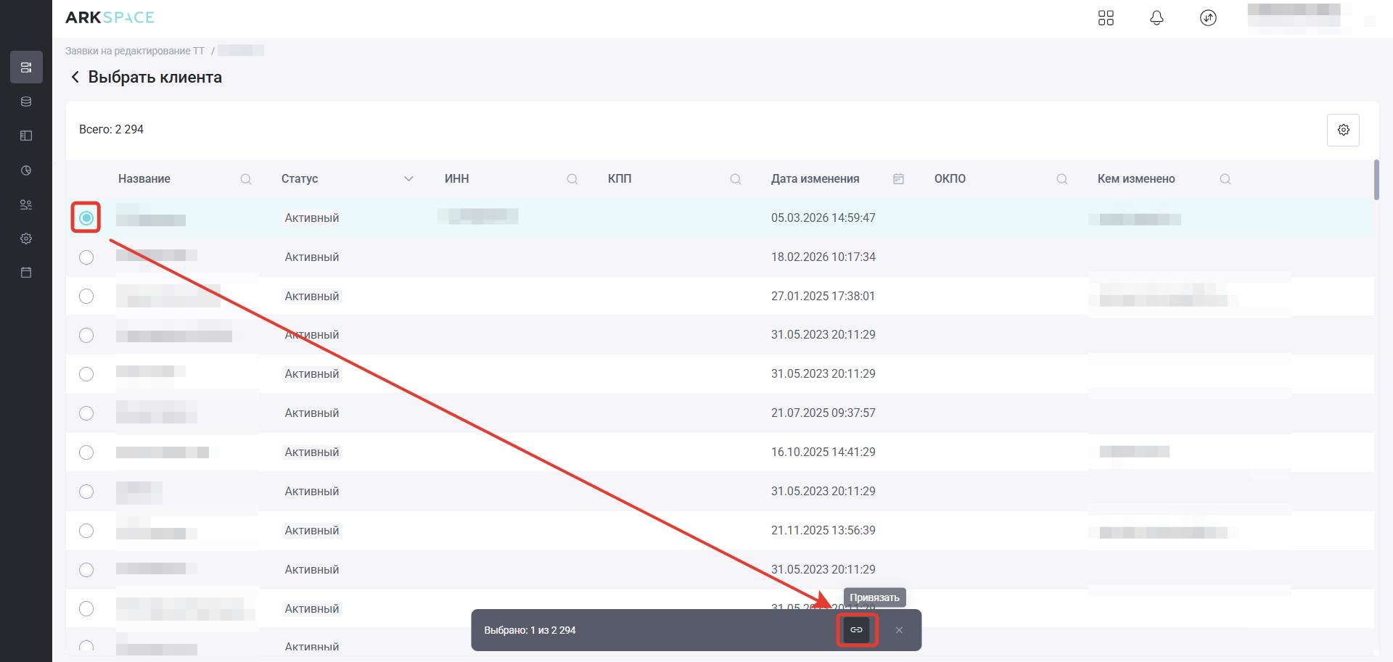
Task: Open users icon in left sidebar
Action: [x=26, y=204]
